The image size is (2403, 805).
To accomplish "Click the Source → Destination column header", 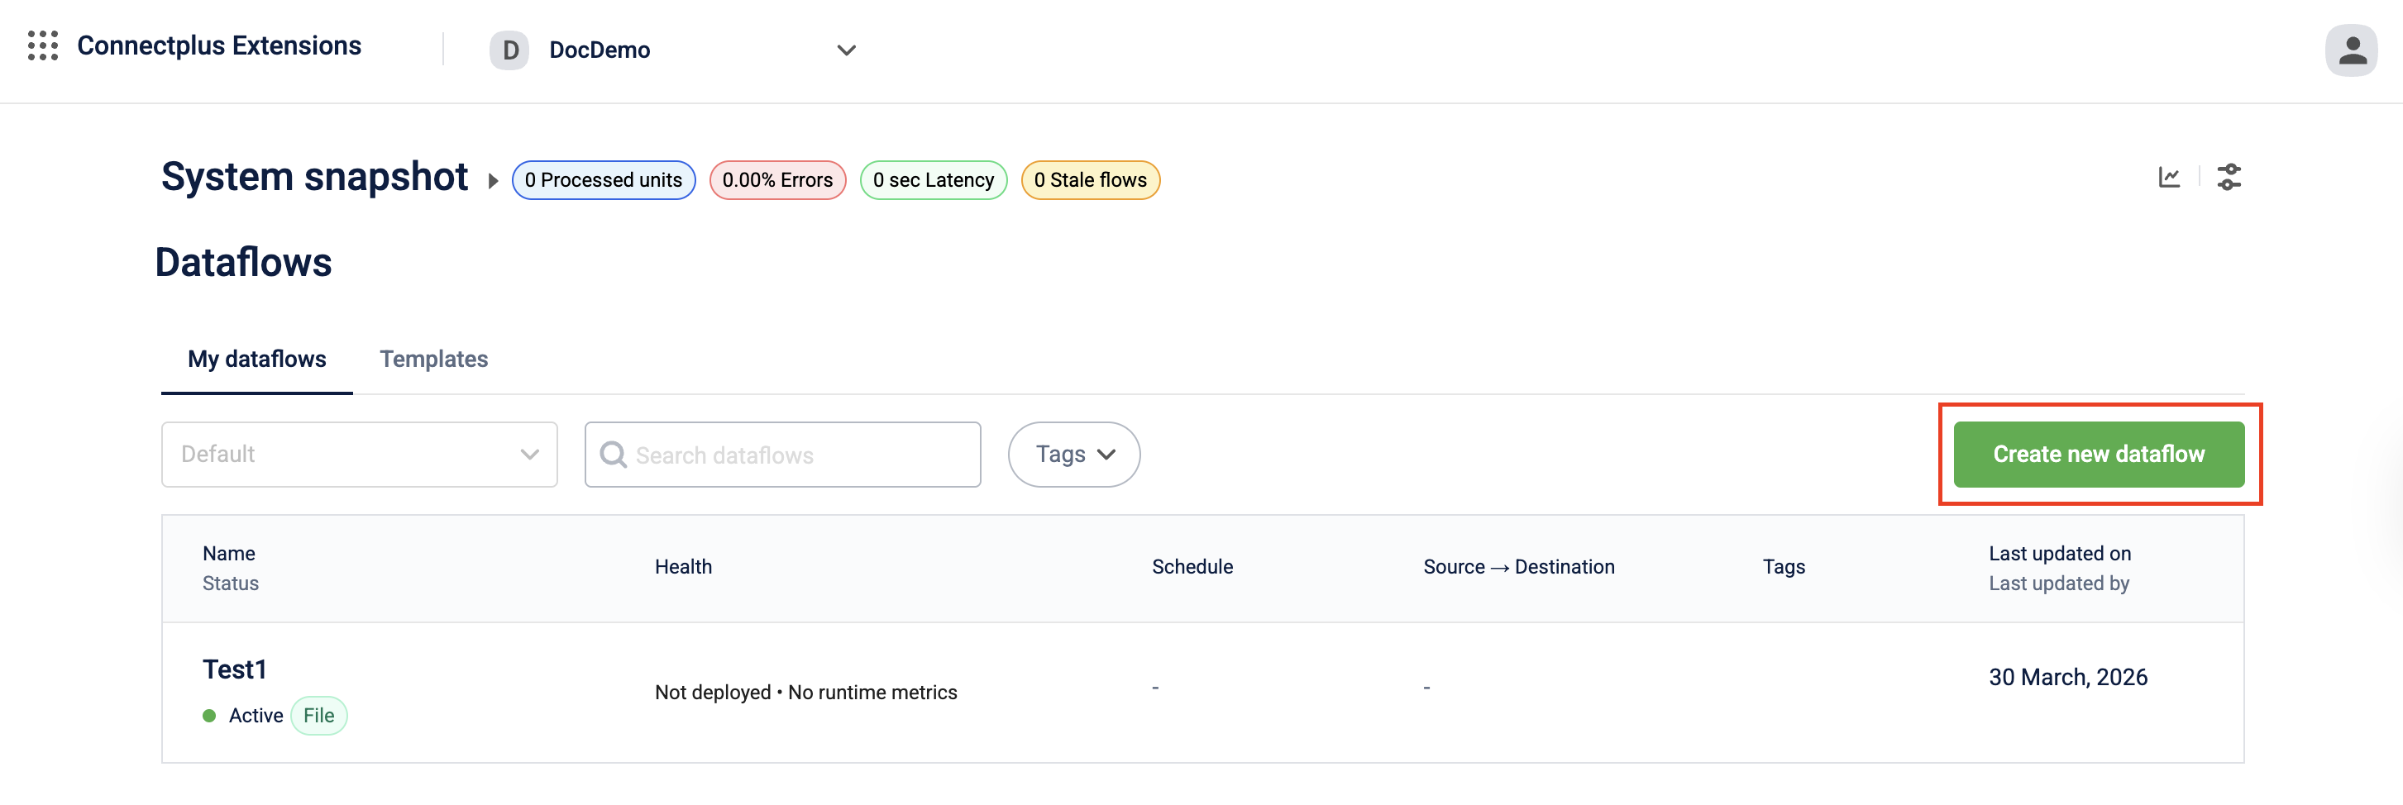I will pos(1519,567).
